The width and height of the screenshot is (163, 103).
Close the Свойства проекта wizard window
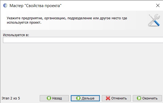(158, 5)
